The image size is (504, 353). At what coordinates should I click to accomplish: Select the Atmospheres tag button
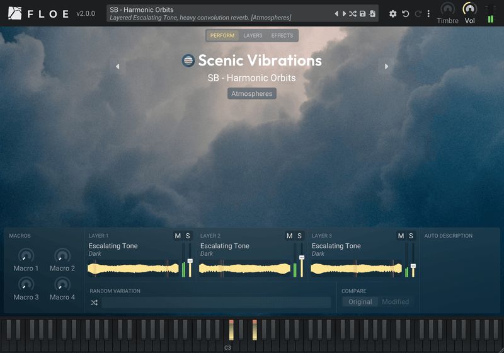coord(251,93)
